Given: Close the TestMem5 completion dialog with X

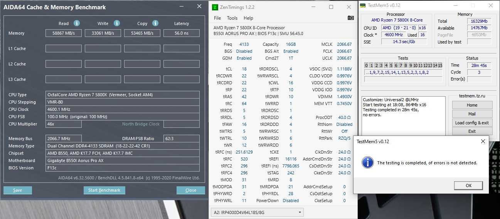Looking at the screenshot, I should pyautogui.click(x=483, y=141).
